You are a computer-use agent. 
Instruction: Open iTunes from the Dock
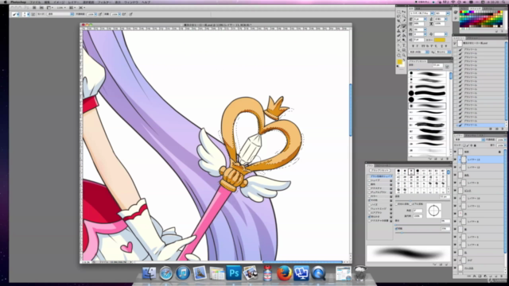pyautogui.click(x=183, y=272)
